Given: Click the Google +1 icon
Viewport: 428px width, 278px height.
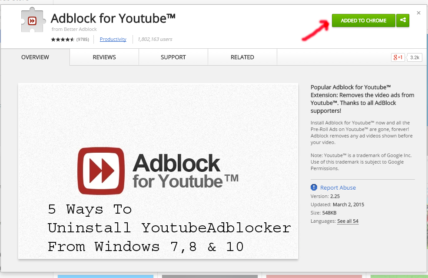Looking at the screenshot, I should (x=398, y=57).
